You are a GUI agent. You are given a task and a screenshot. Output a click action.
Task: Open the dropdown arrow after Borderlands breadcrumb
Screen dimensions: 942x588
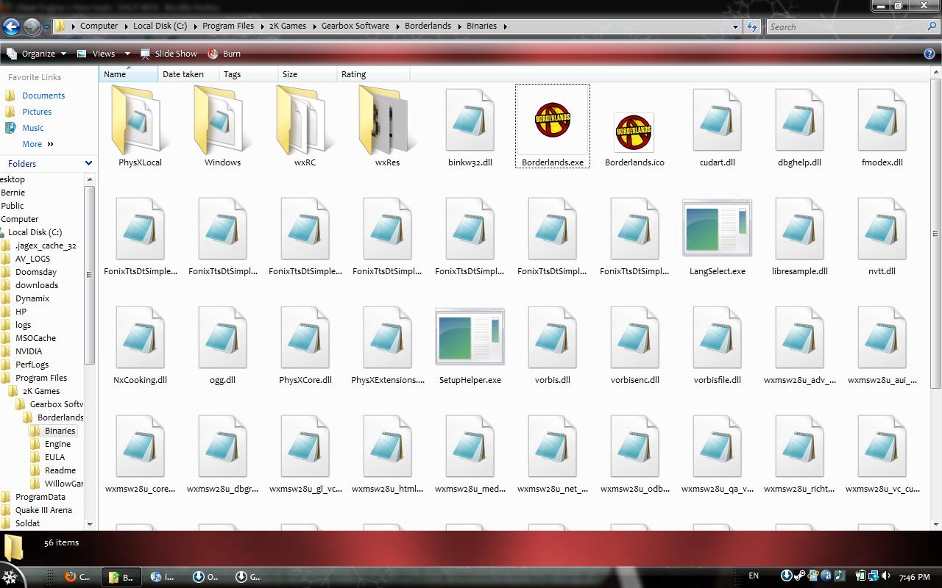(459, 26)
